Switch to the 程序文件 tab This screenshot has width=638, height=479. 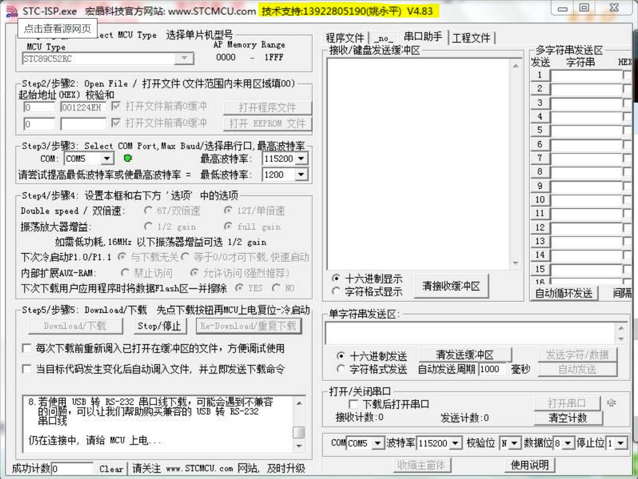coord(345,38)
